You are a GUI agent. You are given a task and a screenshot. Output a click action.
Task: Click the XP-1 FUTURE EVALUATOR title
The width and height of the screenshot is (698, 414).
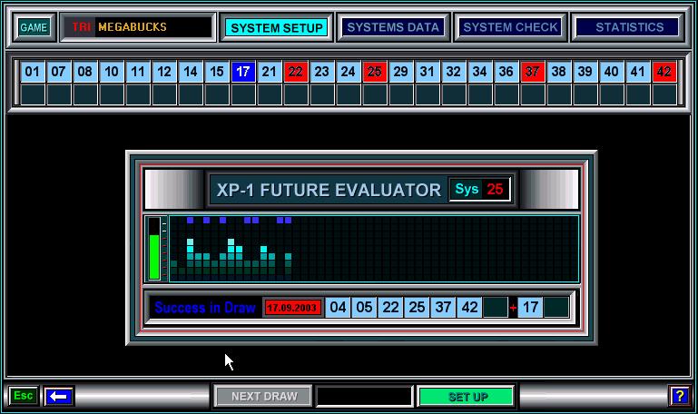coord(329,190)
